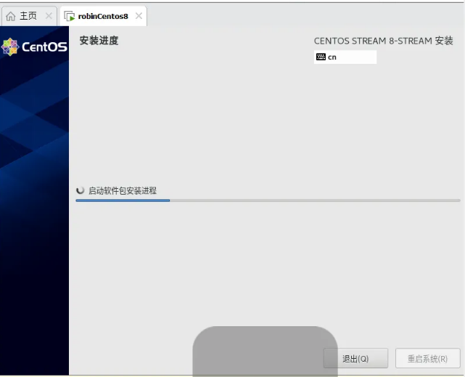Click the 重启系统(R) button

pos(427,358)
